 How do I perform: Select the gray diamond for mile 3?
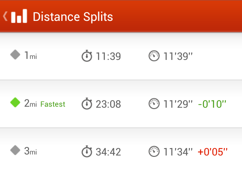(x=15, y=150)
